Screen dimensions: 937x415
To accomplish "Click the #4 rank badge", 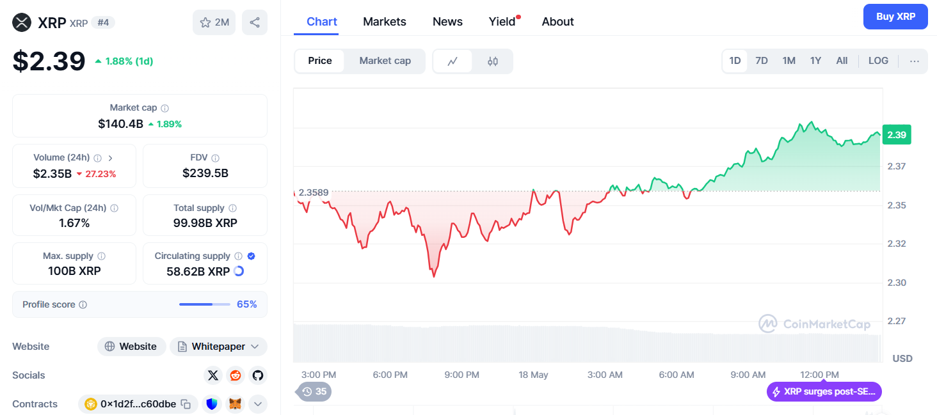I will pyautogui.click(x=102, y=23).
